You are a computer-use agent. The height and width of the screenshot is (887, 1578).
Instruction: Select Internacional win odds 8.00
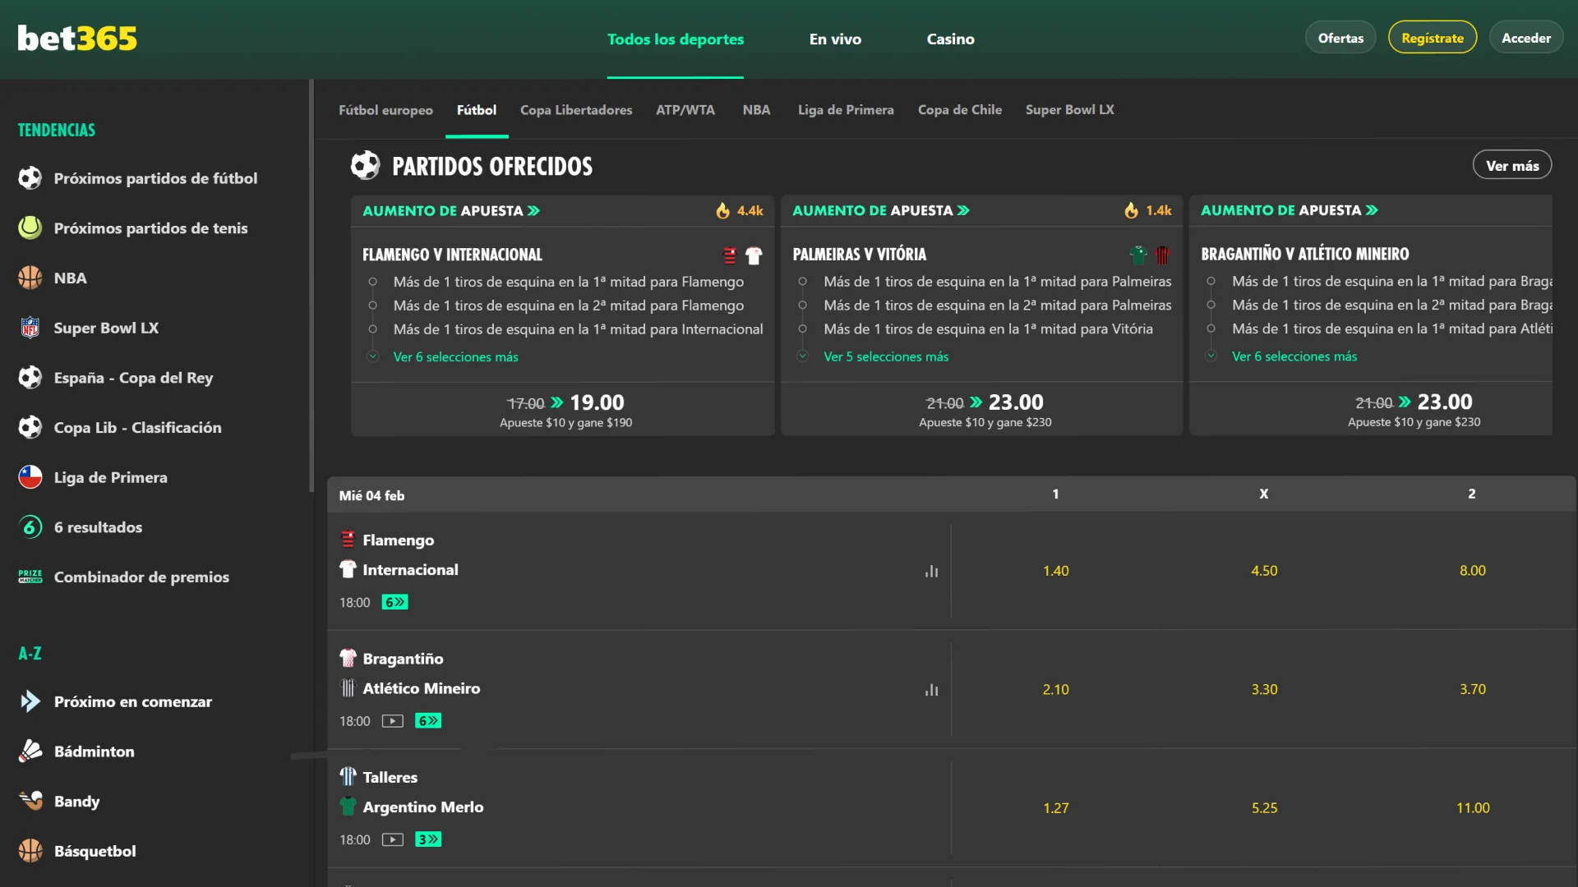click(1472, 571)
